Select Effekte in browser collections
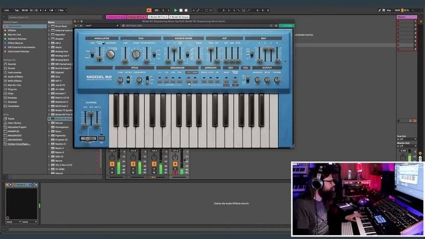The image size is (425, 239). pos(12,31)
